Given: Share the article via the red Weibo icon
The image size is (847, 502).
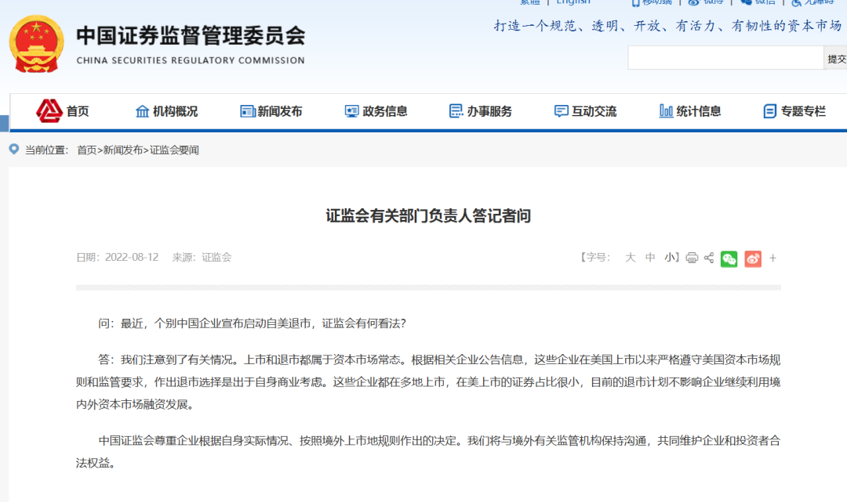Looking at the screenshot, I should tap(752, 258).
